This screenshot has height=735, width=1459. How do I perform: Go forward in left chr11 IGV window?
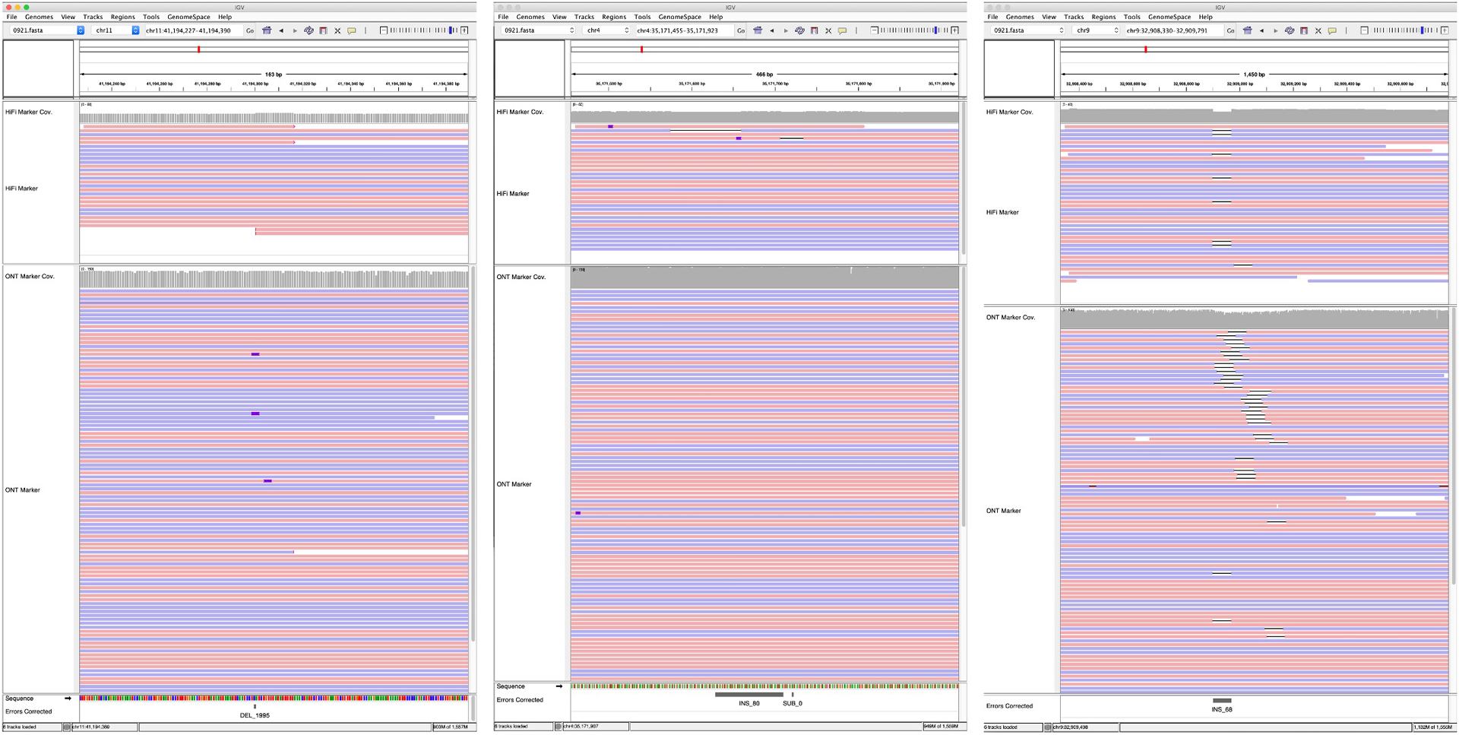(295, 30)
